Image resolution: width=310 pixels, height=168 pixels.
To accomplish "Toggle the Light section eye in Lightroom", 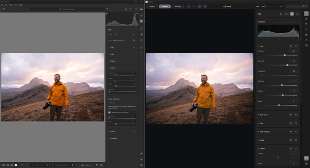I will click(134, 47).
